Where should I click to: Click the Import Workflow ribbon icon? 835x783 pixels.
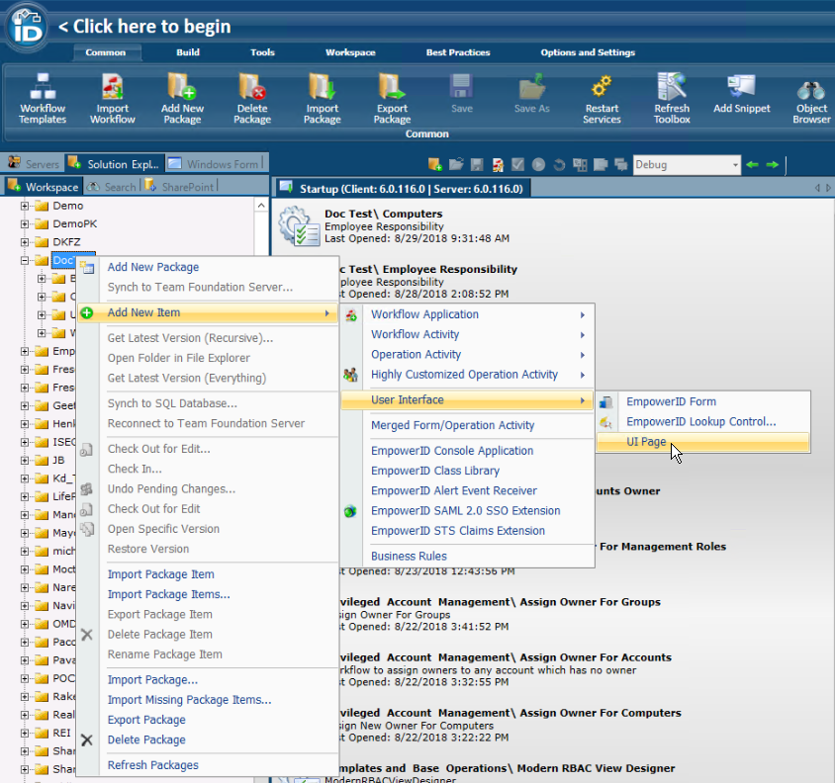[112, 97]
